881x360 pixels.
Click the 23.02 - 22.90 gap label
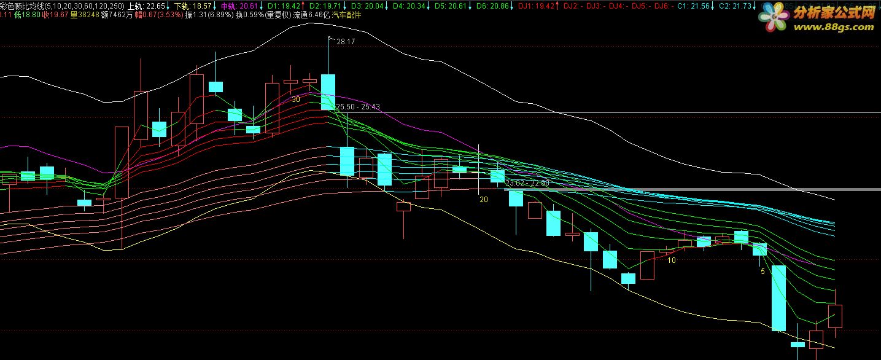(527, 183)
